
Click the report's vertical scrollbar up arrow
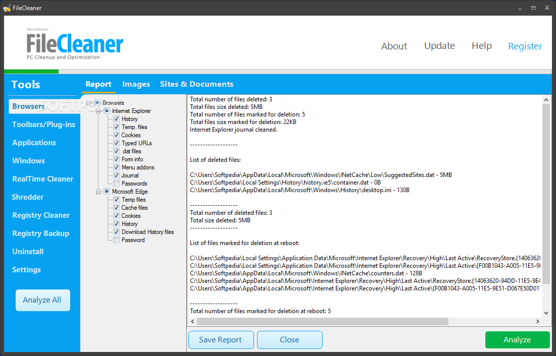pos(546,100)
